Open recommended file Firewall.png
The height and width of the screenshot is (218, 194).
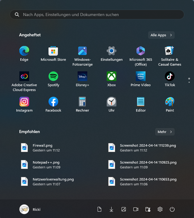[42, 148]
